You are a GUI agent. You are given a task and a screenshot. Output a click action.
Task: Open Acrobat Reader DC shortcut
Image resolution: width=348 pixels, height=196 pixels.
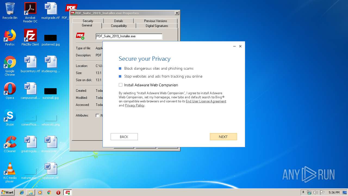coord(30,12)
